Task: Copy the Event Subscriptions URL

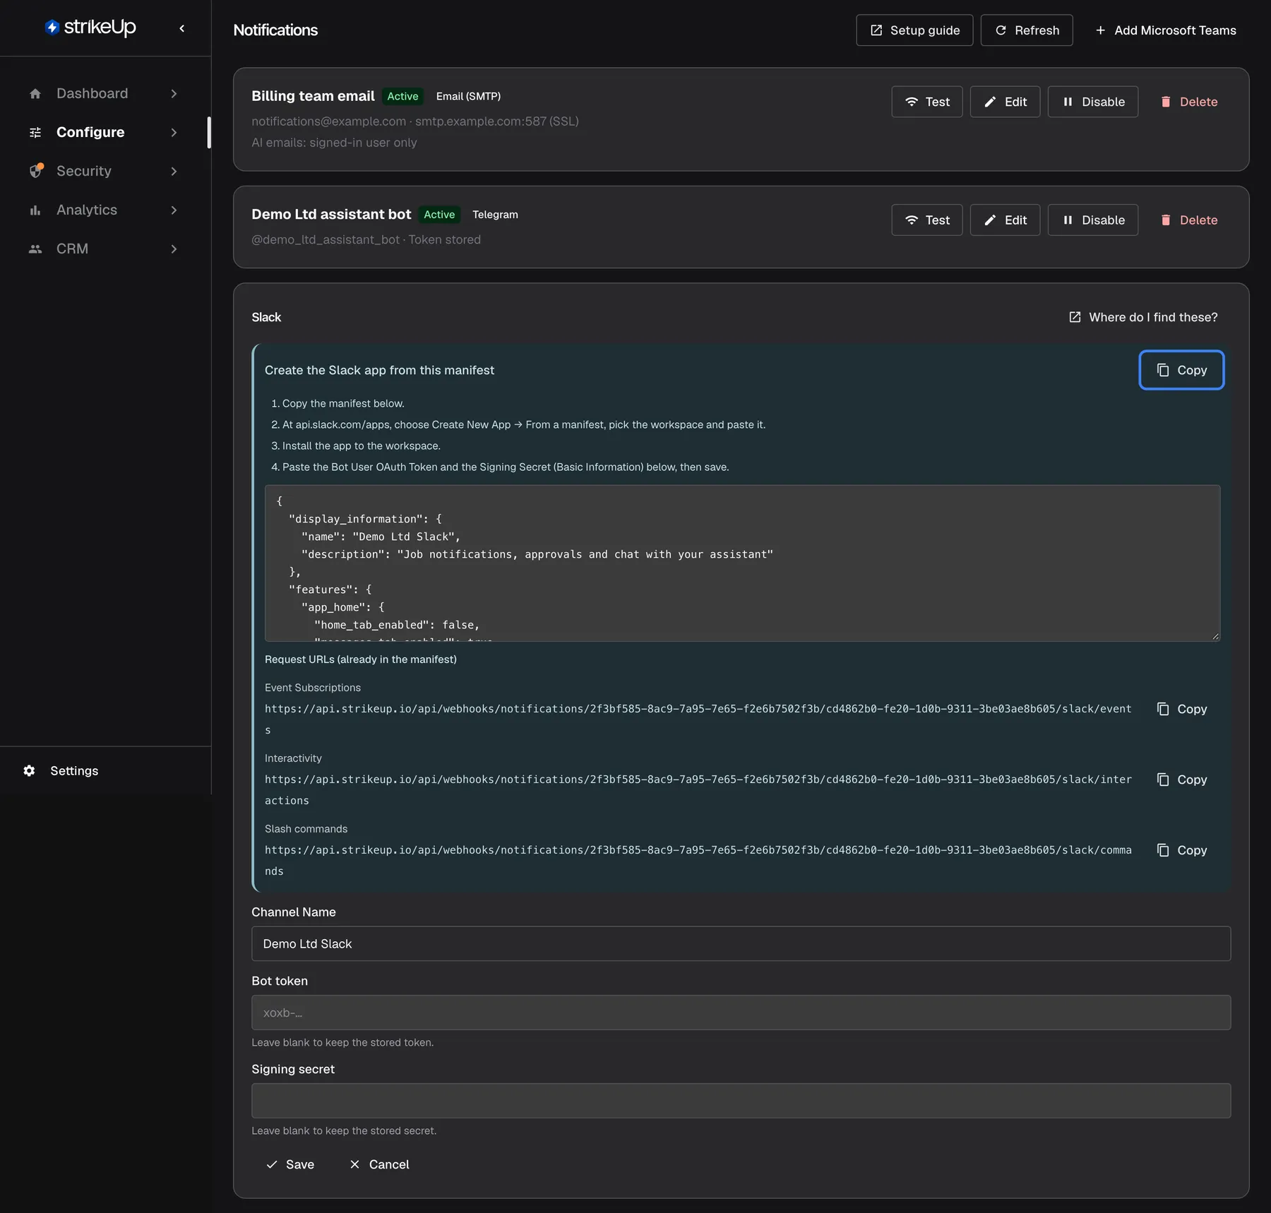Action: (x=1181, y=709)
